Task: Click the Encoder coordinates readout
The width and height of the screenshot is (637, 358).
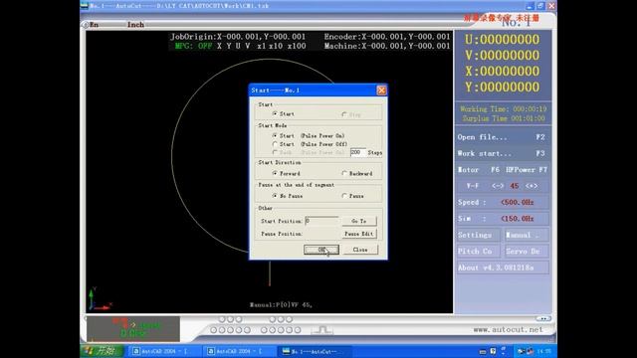Action: [x=387, y=37]
